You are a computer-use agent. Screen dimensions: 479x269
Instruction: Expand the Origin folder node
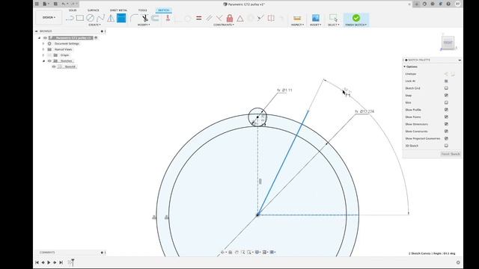43,55
